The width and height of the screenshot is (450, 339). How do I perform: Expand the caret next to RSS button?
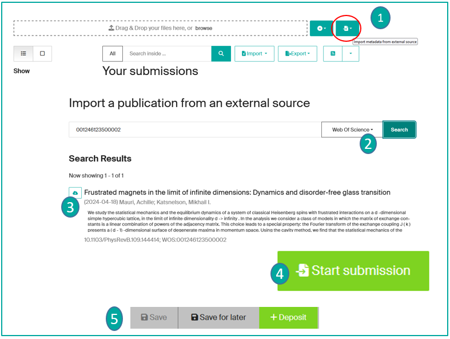(351, 53)
